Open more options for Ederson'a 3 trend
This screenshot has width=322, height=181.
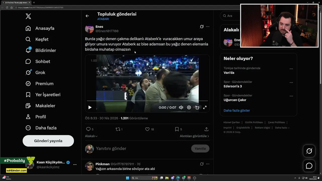[291, 82]
